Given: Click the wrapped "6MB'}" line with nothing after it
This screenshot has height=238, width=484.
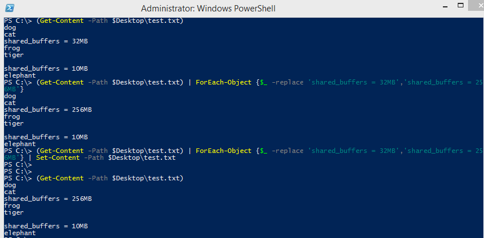Looking at the screenshot, I should (14, 89).
